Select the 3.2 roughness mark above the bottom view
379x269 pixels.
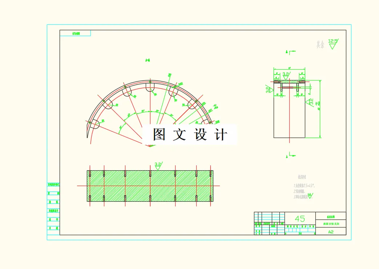pos(157,165)
